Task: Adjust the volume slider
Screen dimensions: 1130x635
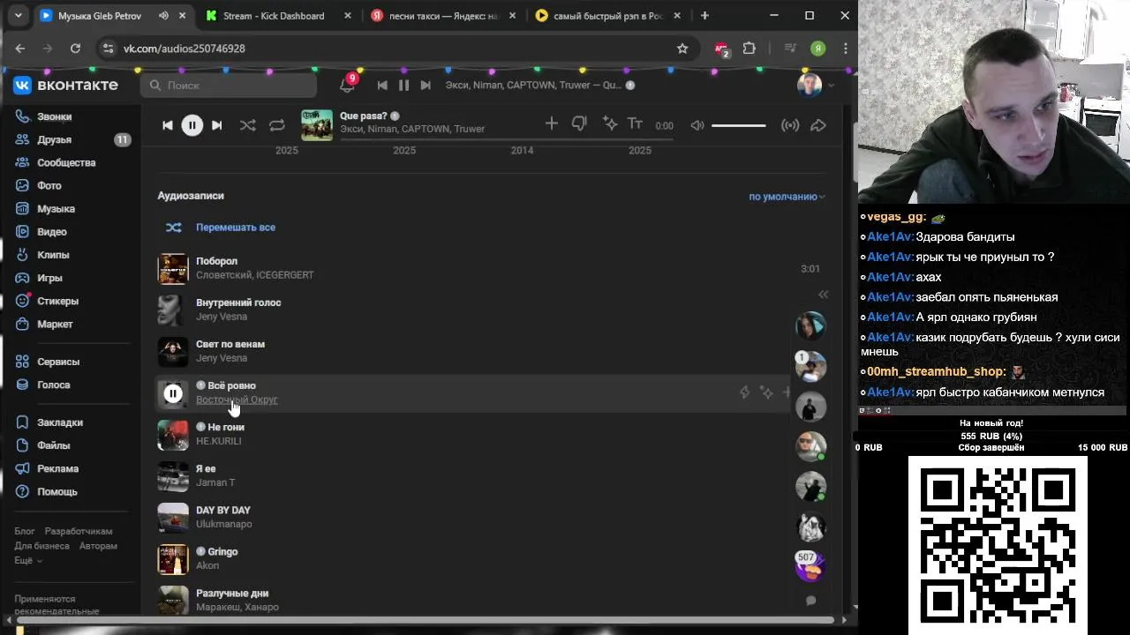Action: point(739,125)
